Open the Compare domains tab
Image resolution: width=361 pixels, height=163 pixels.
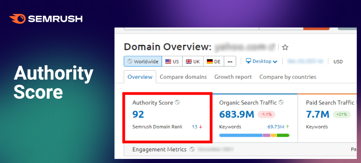tap(183, 77)
